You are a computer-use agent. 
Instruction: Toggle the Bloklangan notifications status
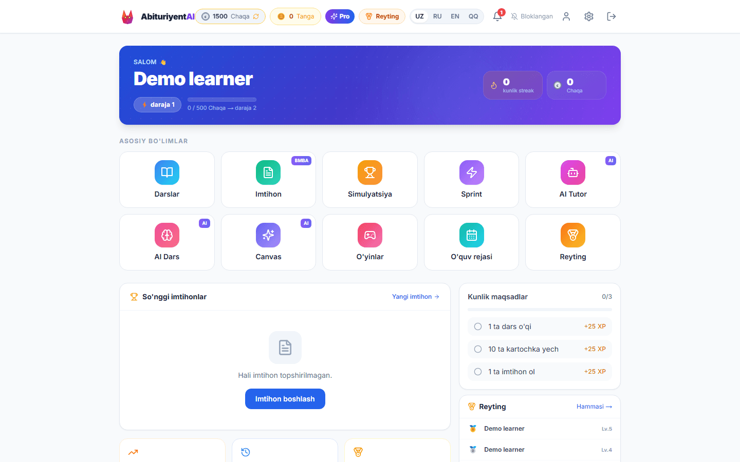(532, 16)
